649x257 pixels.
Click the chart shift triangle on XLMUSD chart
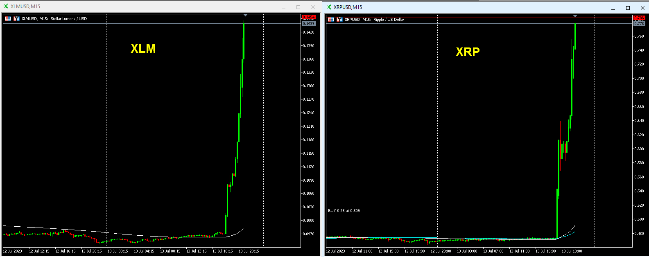245,16
